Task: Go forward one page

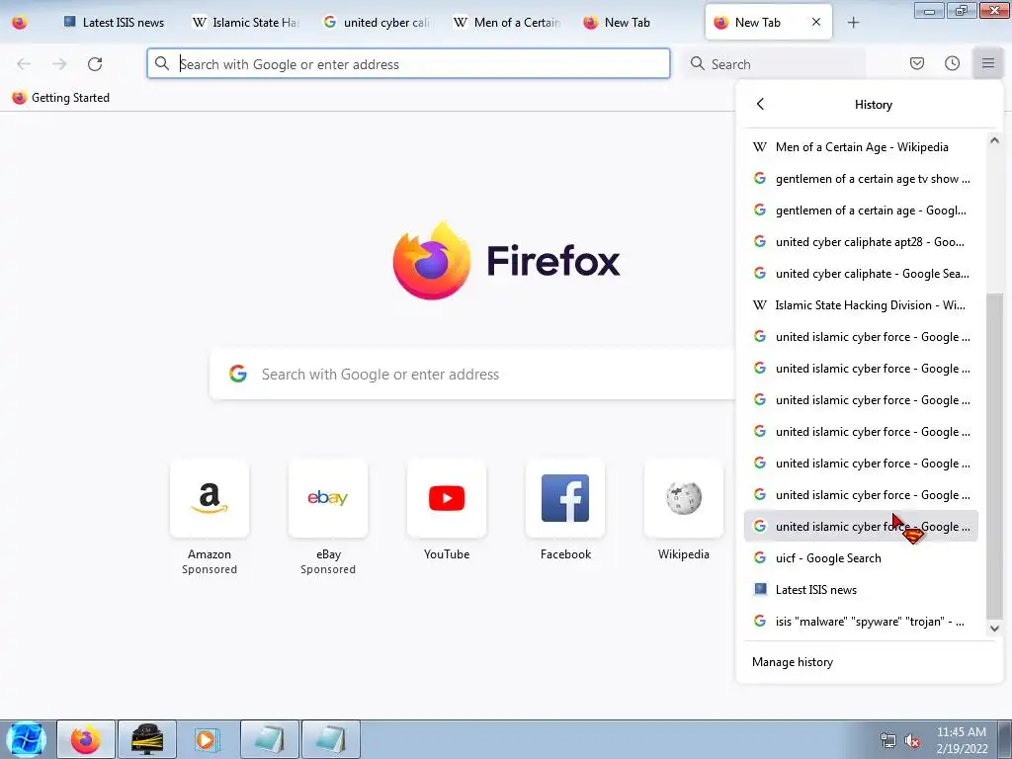Action: pyautogui.click(x=59, y=64)
